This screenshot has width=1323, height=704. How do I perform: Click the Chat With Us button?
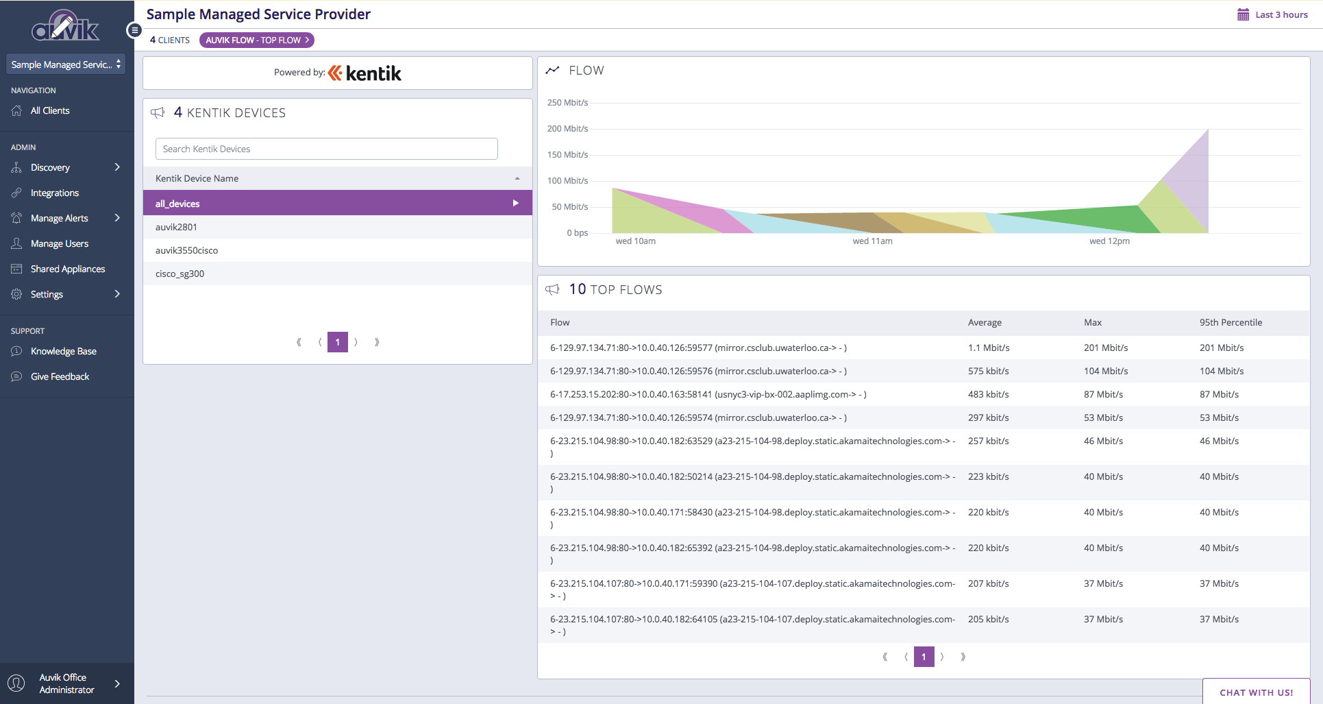pos(1256,692)
